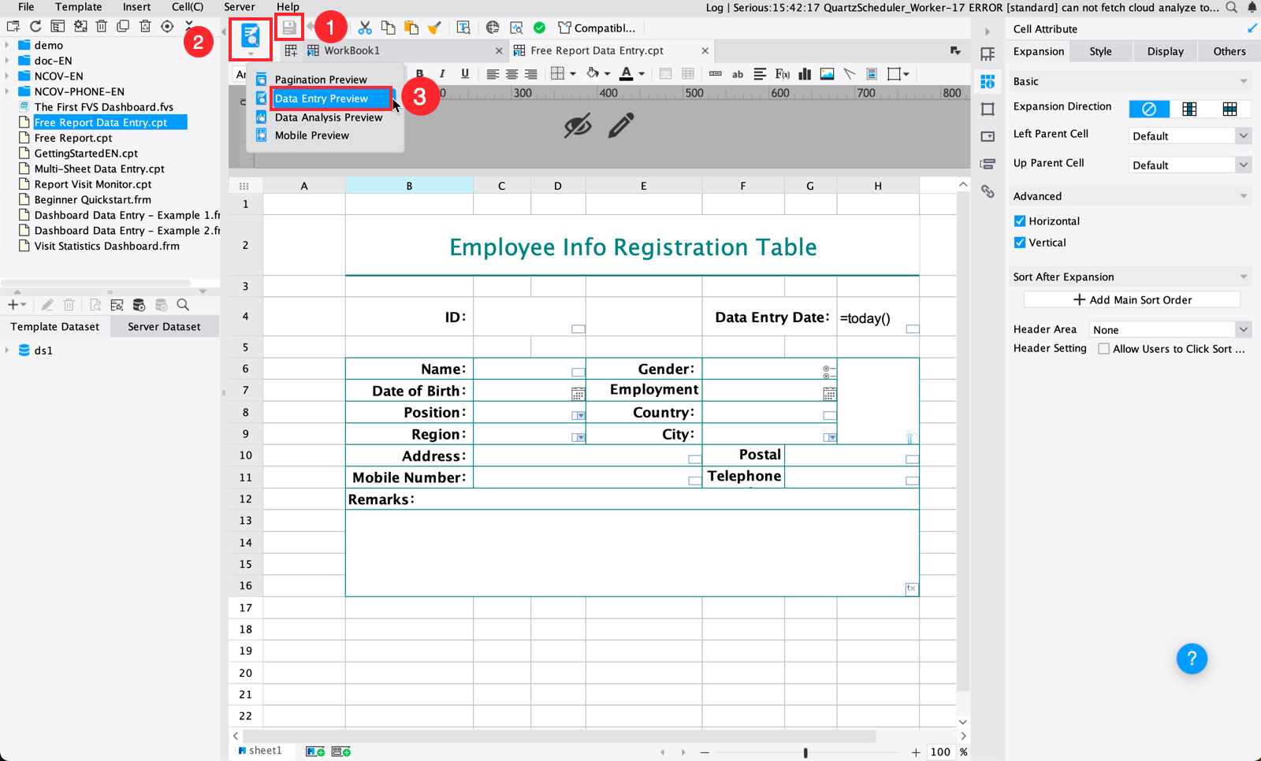Click the Paste icon in toolbar

click(x=411, y=28)
